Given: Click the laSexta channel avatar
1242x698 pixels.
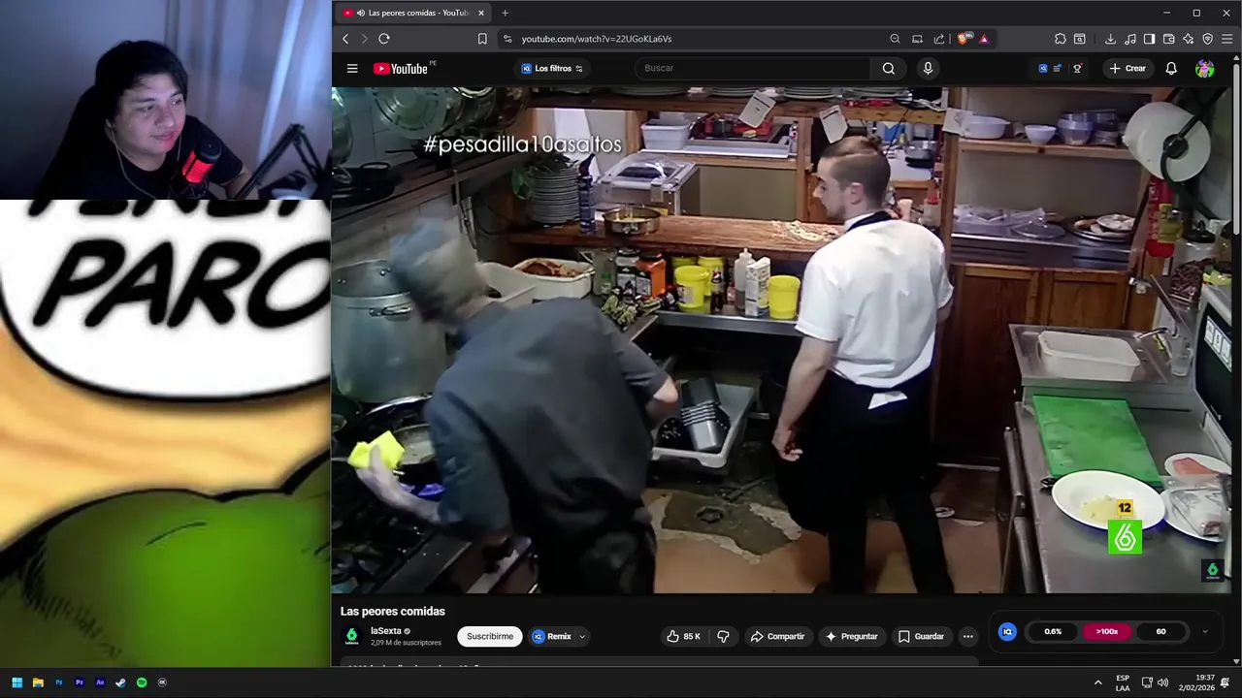Looking at the screenshot, I should coord(351,636).
